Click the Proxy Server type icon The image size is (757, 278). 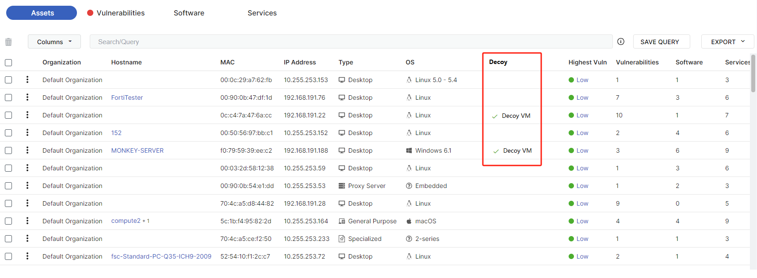point(342,186)
